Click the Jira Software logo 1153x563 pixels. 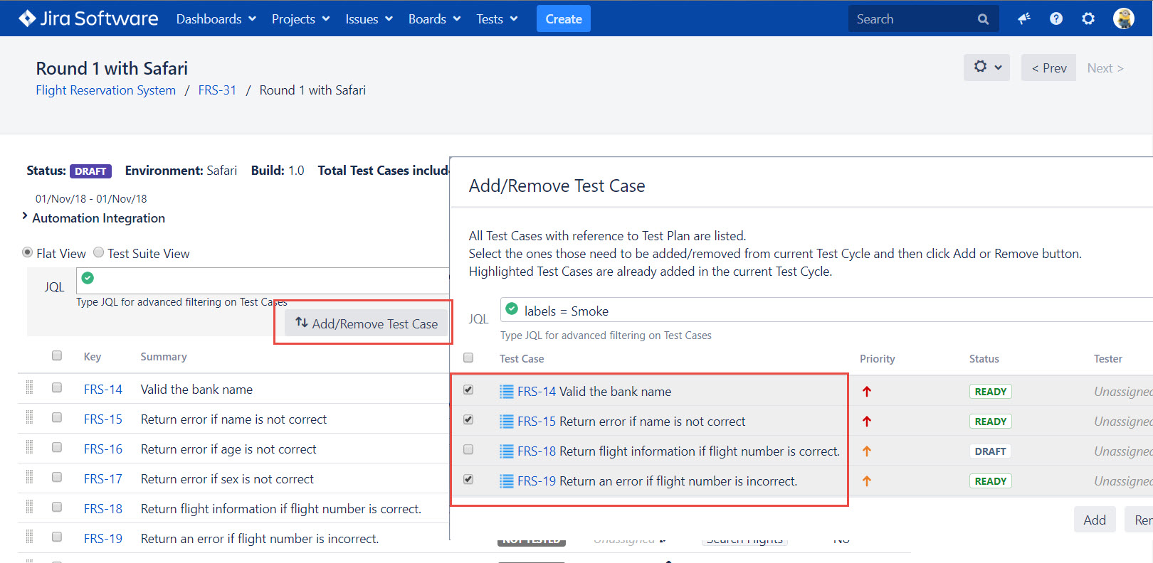(88, 18)
